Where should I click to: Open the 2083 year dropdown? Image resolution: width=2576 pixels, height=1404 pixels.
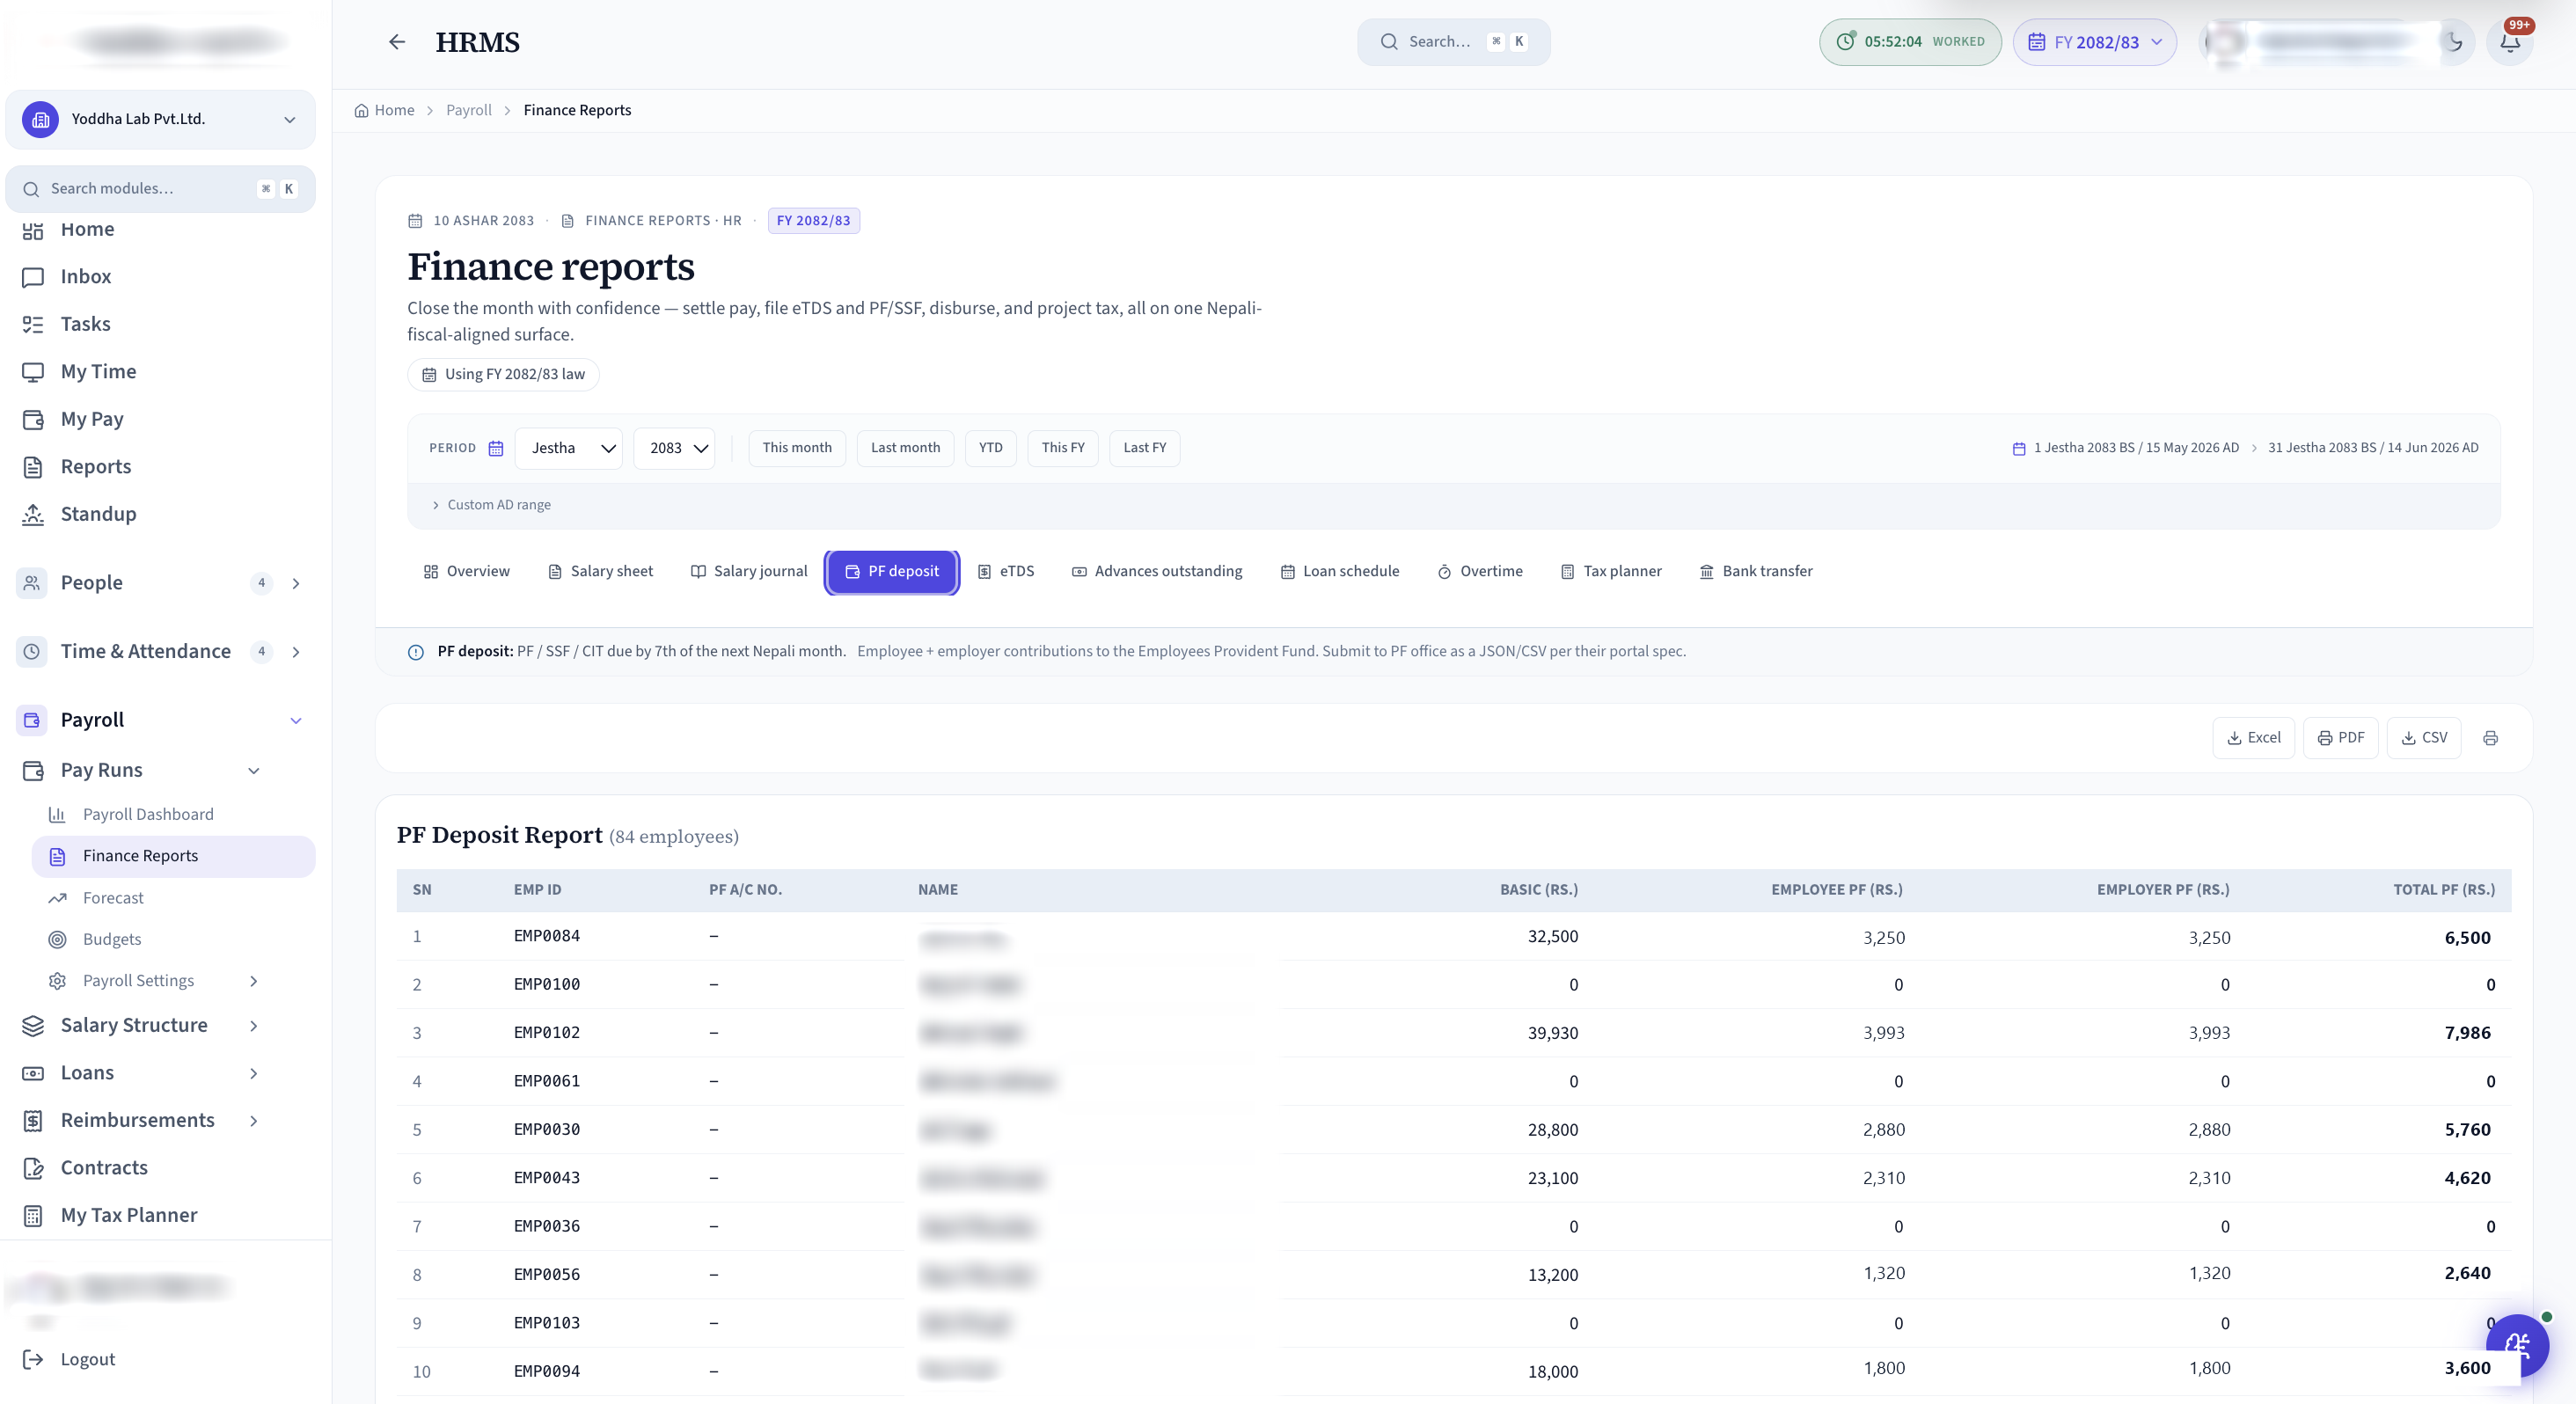click(x=674, y=448)
